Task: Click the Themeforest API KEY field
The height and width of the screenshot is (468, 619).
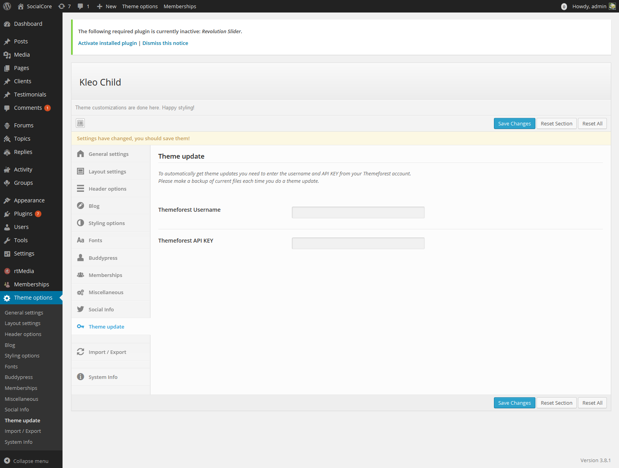Action: pos(358,243)
